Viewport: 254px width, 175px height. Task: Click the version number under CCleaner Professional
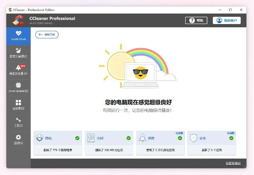point(41,23)
